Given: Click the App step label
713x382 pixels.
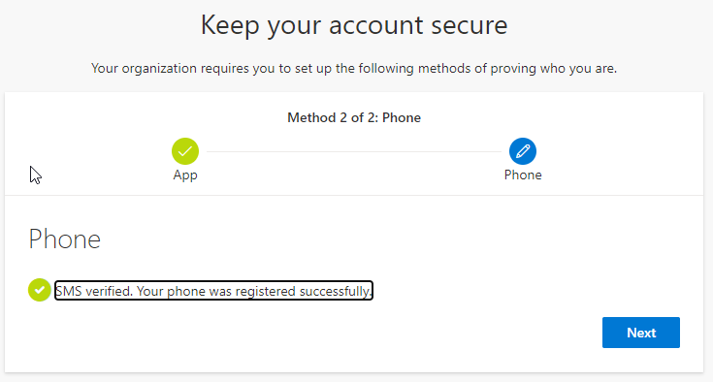Looking at the screenshot, I should pyautogui.click(x=185, y=175).
